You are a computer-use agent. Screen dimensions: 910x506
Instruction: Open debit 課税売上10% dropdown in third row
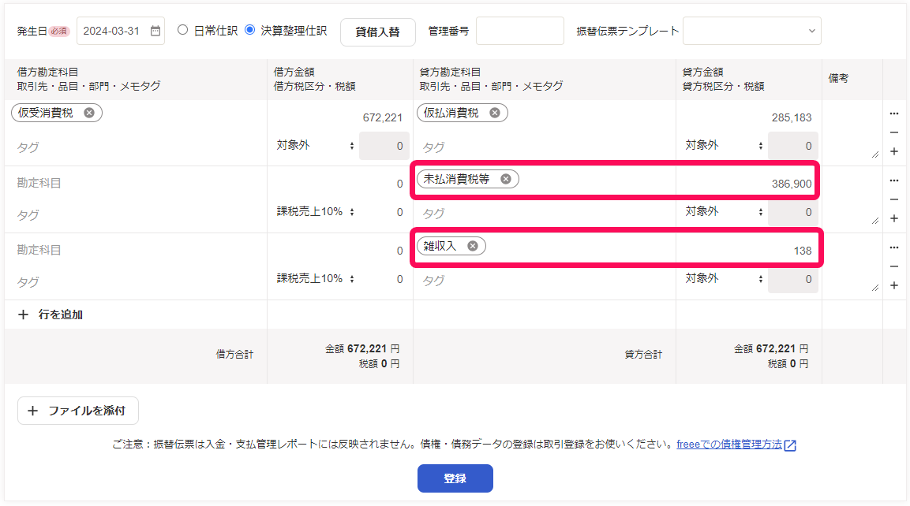click(x=315, y=279)
